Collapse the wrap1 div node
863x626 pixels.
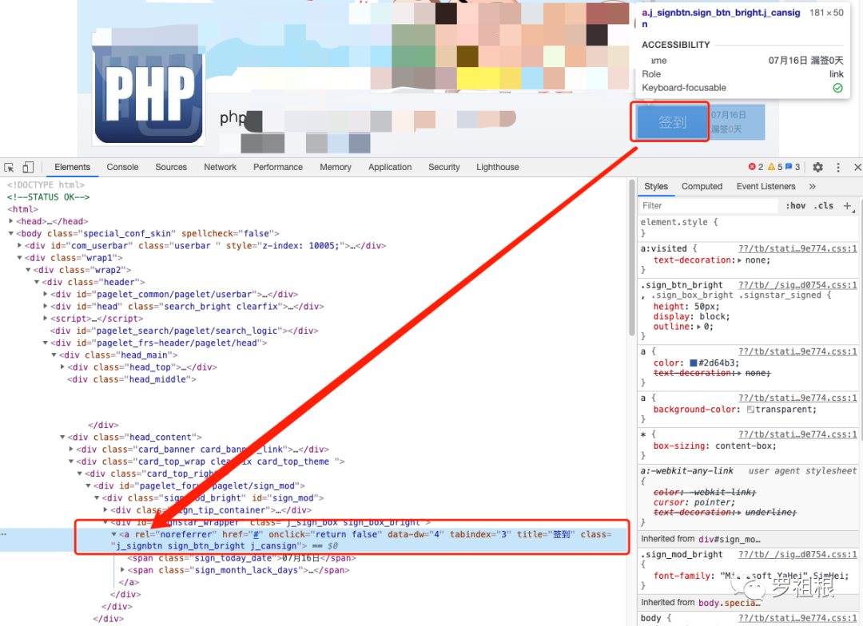(x=20, y=257)
